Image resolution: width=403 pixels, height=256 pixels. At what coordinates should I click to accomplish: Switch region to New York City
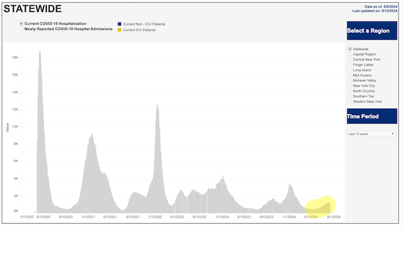click(x=350, y=86)
